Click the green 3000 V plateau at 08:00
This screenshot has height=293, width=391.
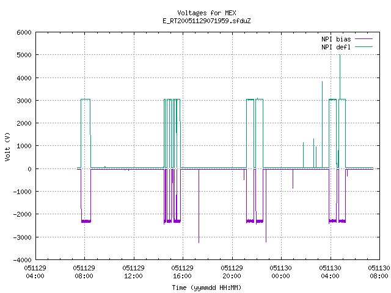86,99
